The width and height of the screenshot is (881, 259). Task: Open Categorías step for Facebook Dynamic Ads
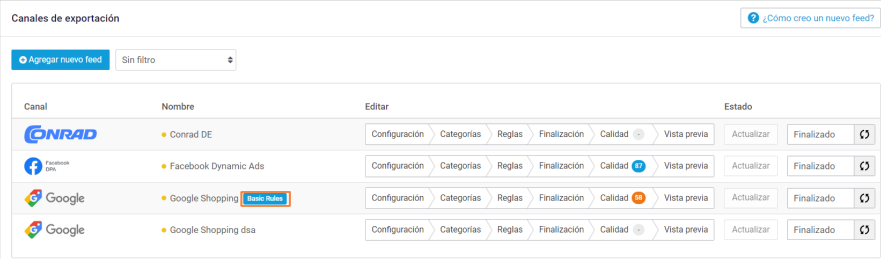click(460, 166)
